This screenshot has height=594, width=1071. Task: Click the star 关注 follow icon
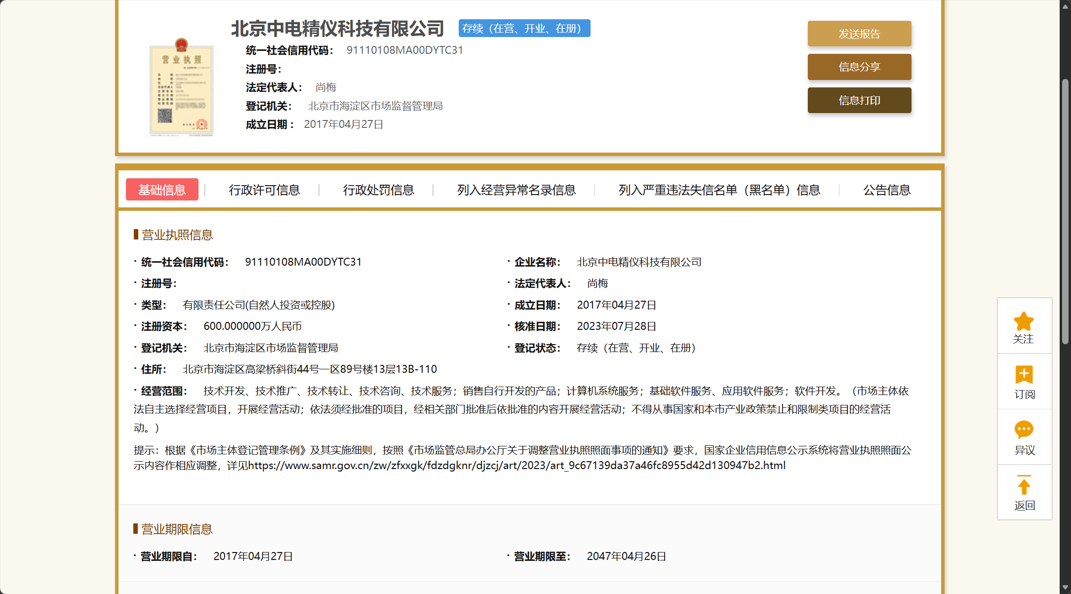(1024, 322)
